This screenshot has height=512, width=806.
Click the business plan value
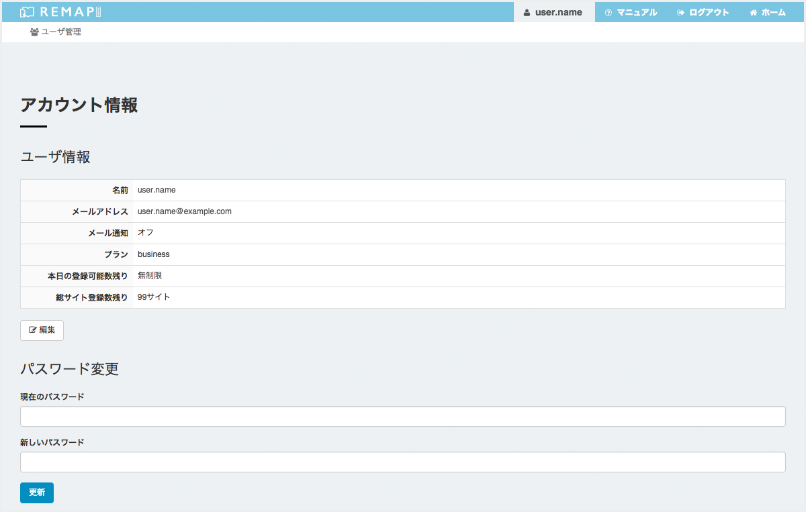tap(154, 254)
